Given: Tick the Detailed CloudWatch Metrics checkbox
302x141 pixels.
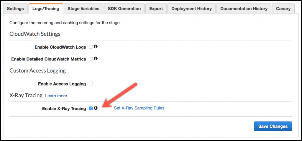Looking at the screenshot, I should tap(91, 59).
